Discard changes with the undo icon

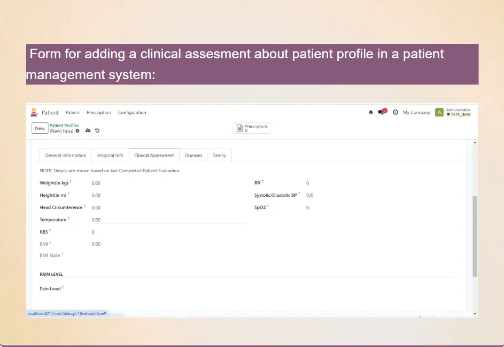pyautogui.click(x=97, y=130)
